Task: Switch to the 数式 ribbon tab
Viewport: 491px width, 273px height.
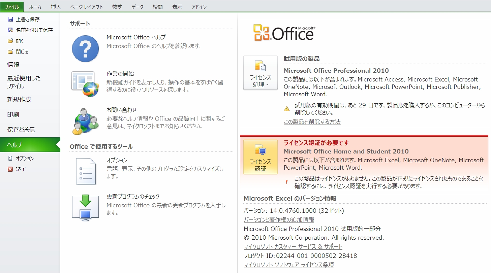Action: click(117, 6)
